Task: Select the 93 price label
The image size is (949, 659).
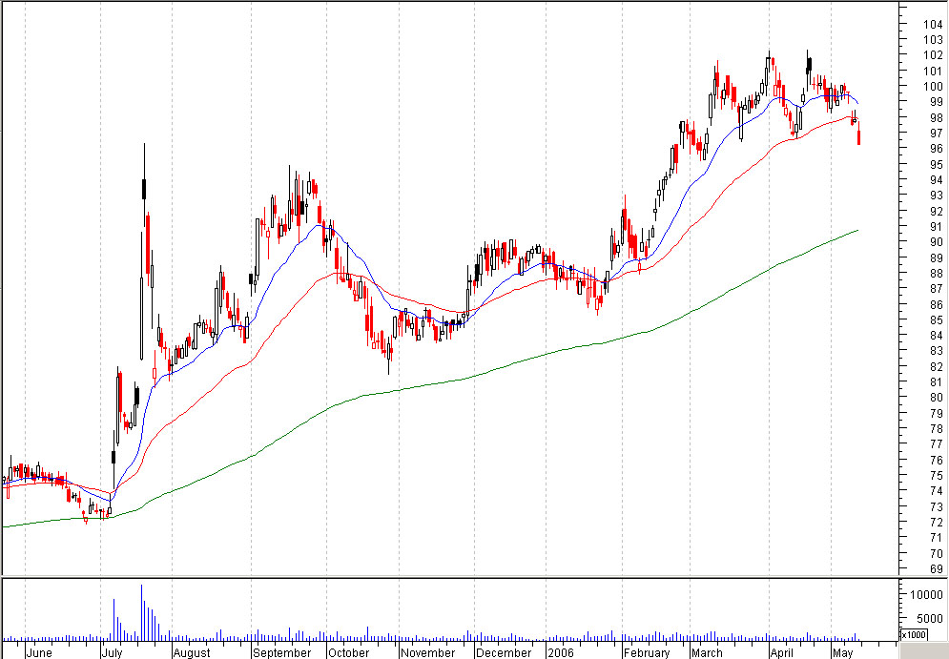Action: (937, 195)
